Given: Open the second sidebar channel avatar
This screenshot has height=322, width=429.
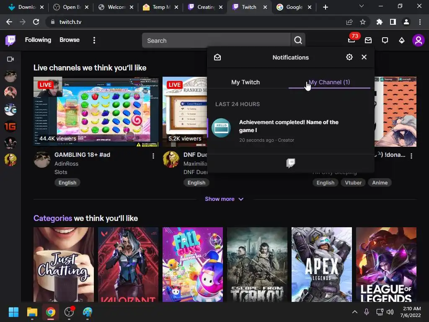Looking at the screenshot, I should click(10, 93).
